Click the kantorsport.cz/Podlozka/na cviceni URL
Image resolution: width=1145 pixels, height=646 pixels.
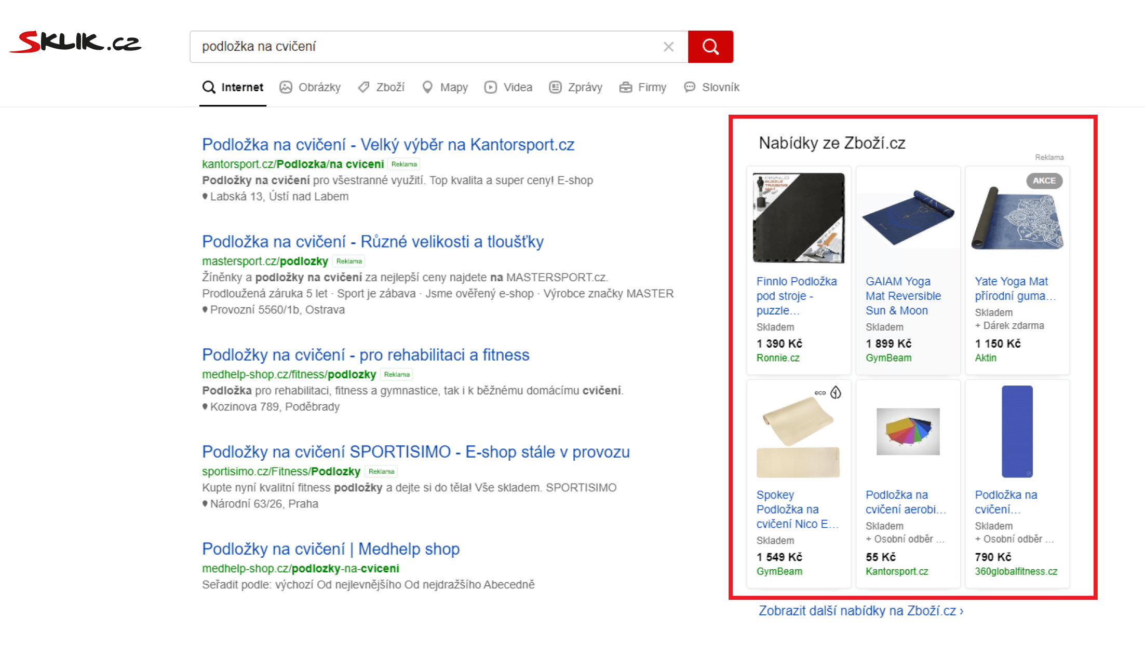(x=293, y=164)
